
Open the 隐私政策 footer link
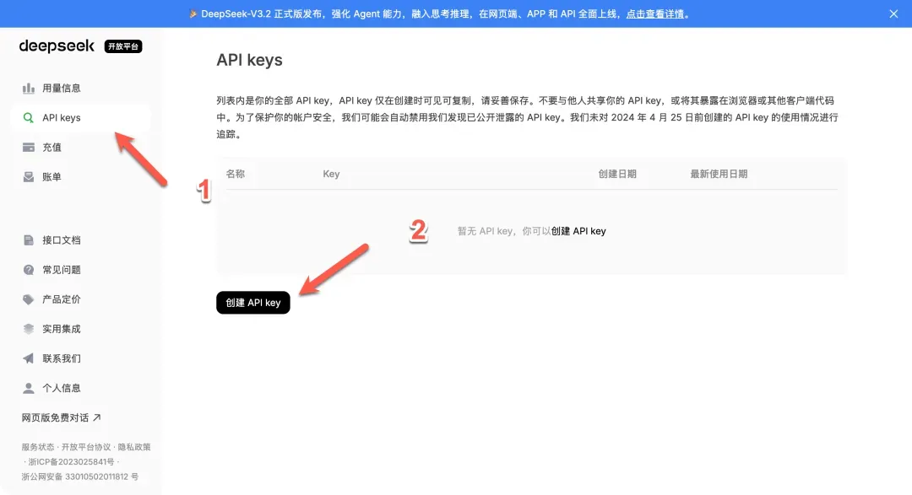134,448
